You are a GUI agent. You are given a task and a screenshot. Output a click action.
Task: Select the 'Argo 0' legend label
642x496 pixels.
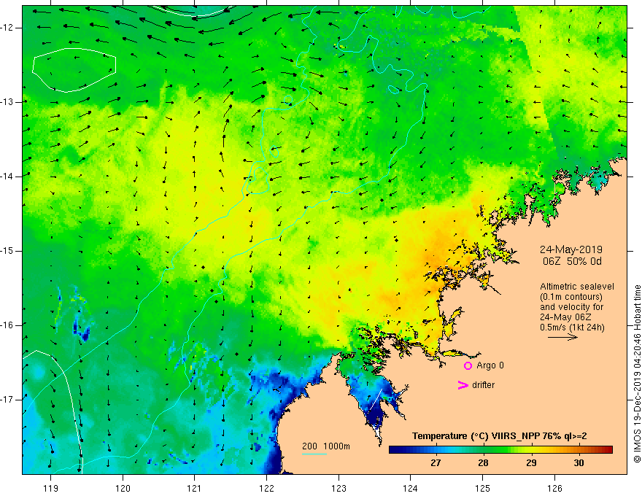tap(490, 365)
